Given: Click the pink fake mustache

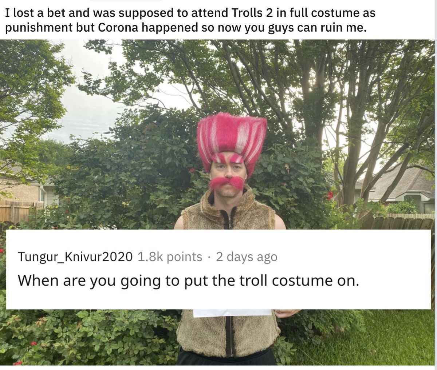Looking at the screenshot, I should pos(227,183).
